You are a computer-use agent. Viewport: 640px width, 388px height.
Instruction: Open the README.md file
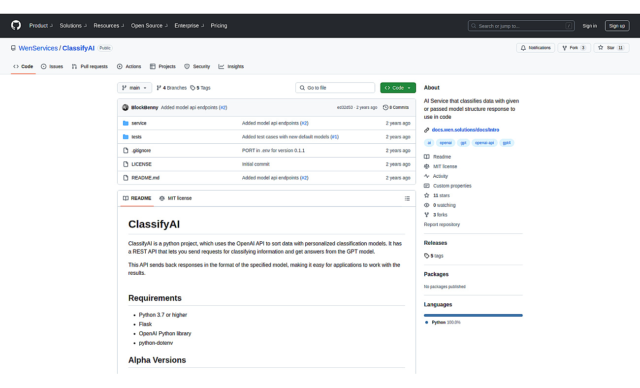point(145,178)
